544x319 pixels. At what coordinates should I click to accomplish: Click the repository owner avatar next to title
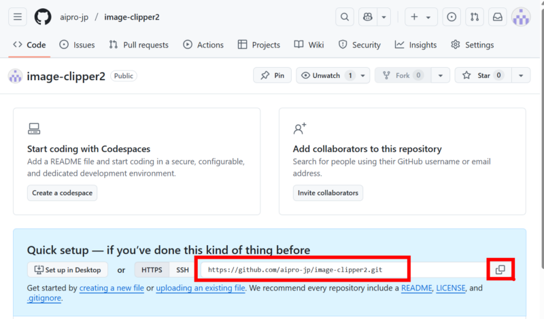[x=15, y=76]
